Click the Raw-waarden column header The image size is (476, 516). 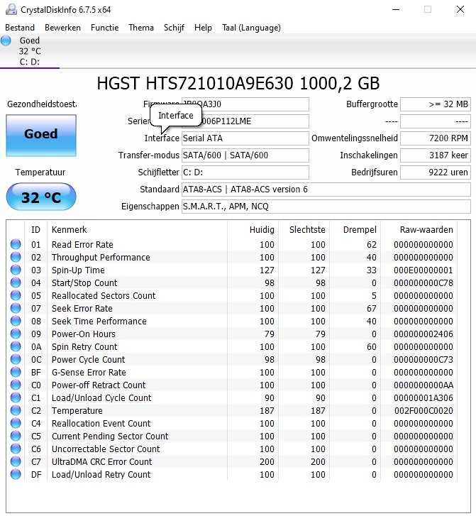(x=419, y=230)
